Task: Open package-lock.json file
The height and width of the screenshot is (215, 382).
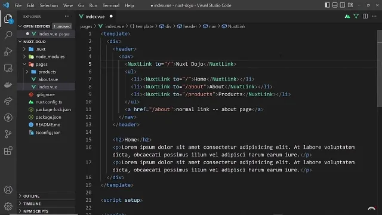Action: [x=53, y=109]
